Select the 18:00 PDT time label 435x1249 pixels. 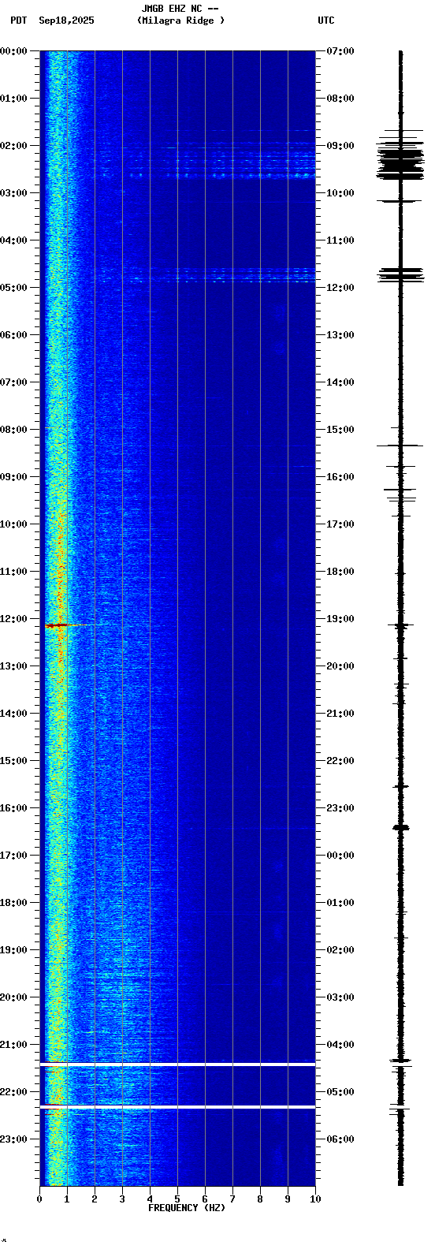(x=13, y=903)
